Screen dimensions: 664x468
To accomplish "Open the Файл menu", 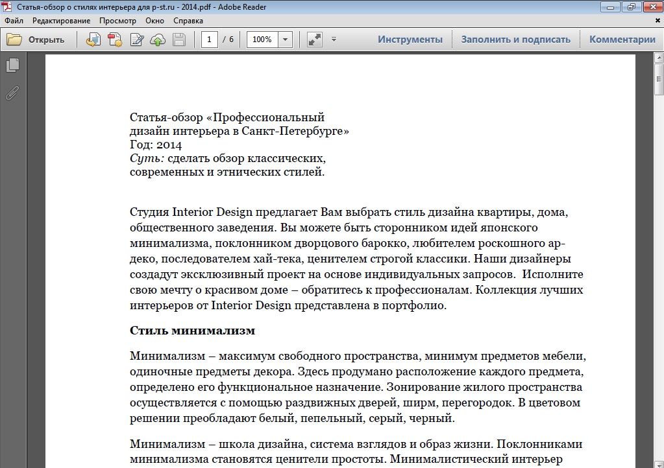I will (x=14, y=21).
